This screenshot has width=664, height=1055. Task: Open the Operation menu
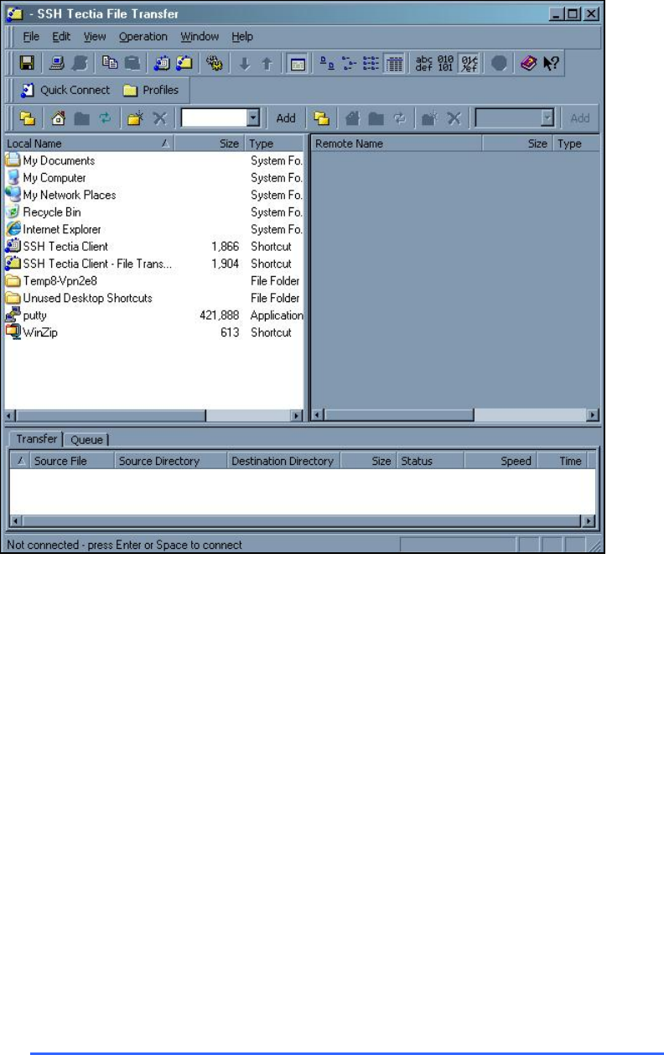tap(143, 37)
